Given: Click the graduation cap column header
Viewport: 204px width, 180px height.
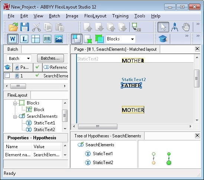Looking at the screenshot, I should [x=8, y=67].
